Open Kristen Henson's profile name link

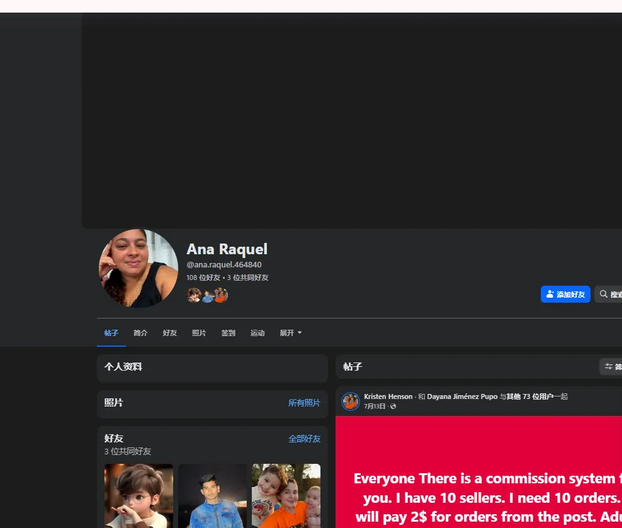pyautogui.click(x=388, y=396)
